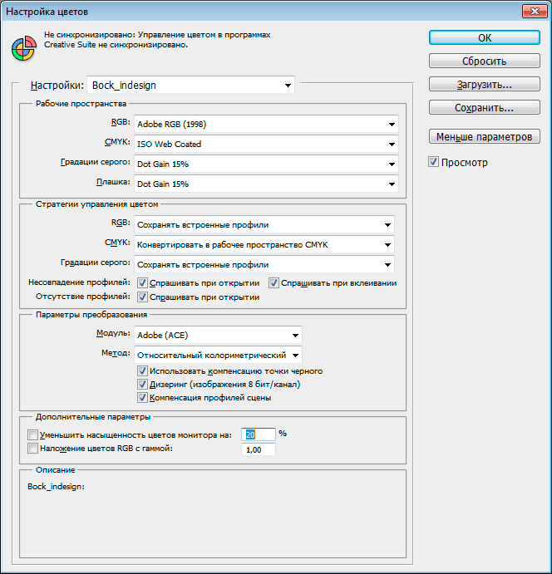Click the Сбросить button

pyautogui.click(x=484, y=61)
